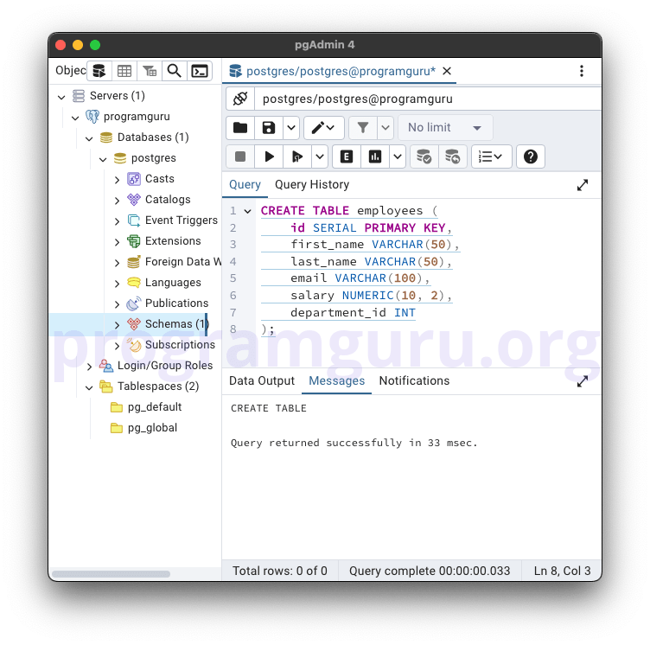
Task: Switch to the Query History tab
Action: click(312, 184)
